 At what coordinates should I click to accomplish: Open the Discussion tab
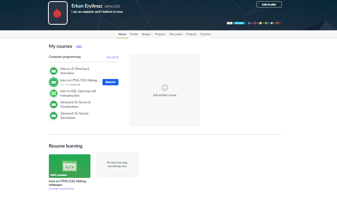tap(176, 34)
